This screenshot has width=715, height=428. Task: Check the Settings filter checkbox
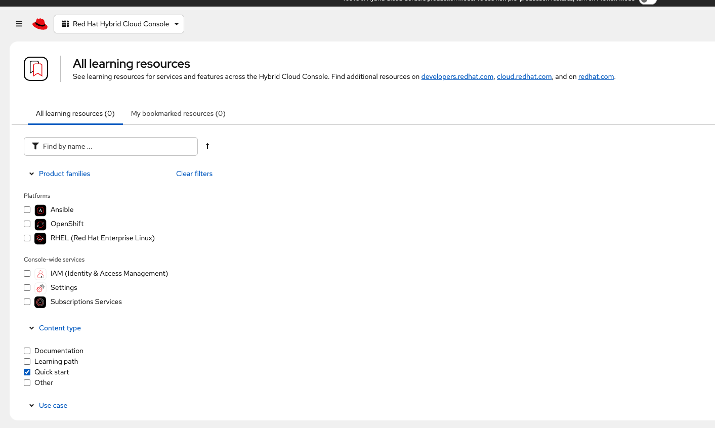click(x=27, y=288)
